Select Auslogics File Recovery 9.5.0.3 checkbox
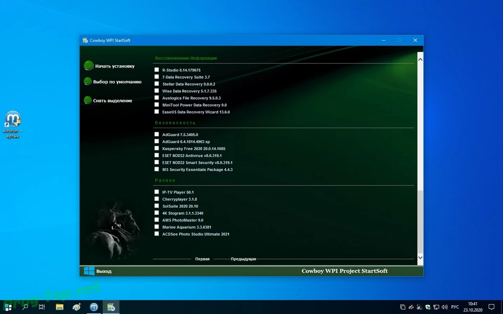 157,98
